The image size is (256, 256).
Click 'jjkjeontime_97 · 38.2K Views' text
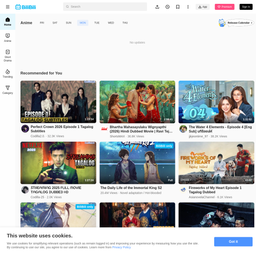click(208, 136)
